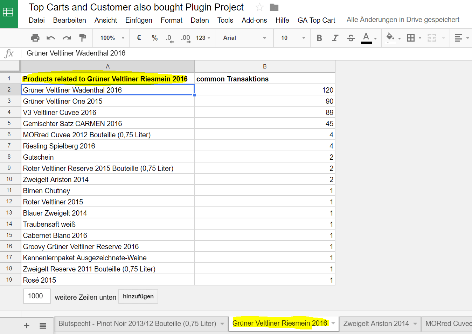The image size is (472, 334).
Task: Toggle bold formatting
Action: 319,38
